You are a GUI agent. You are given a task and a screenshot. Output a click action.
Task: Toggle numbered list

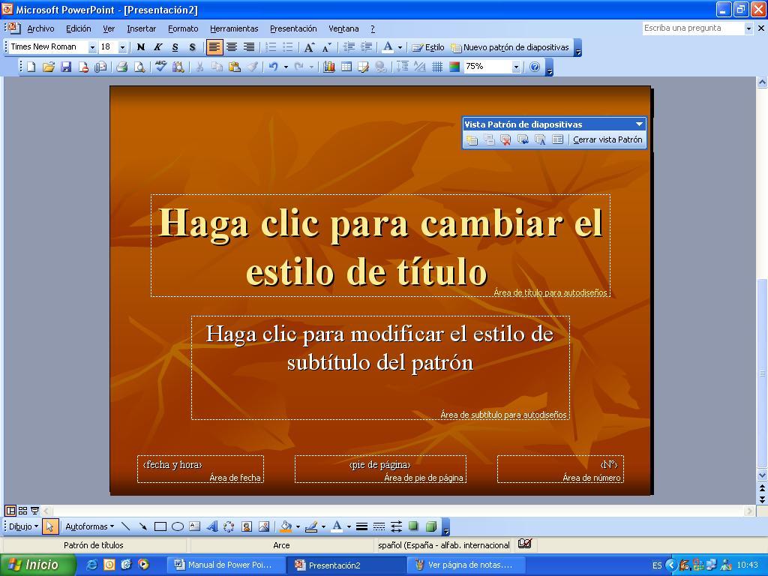(271, 47)
